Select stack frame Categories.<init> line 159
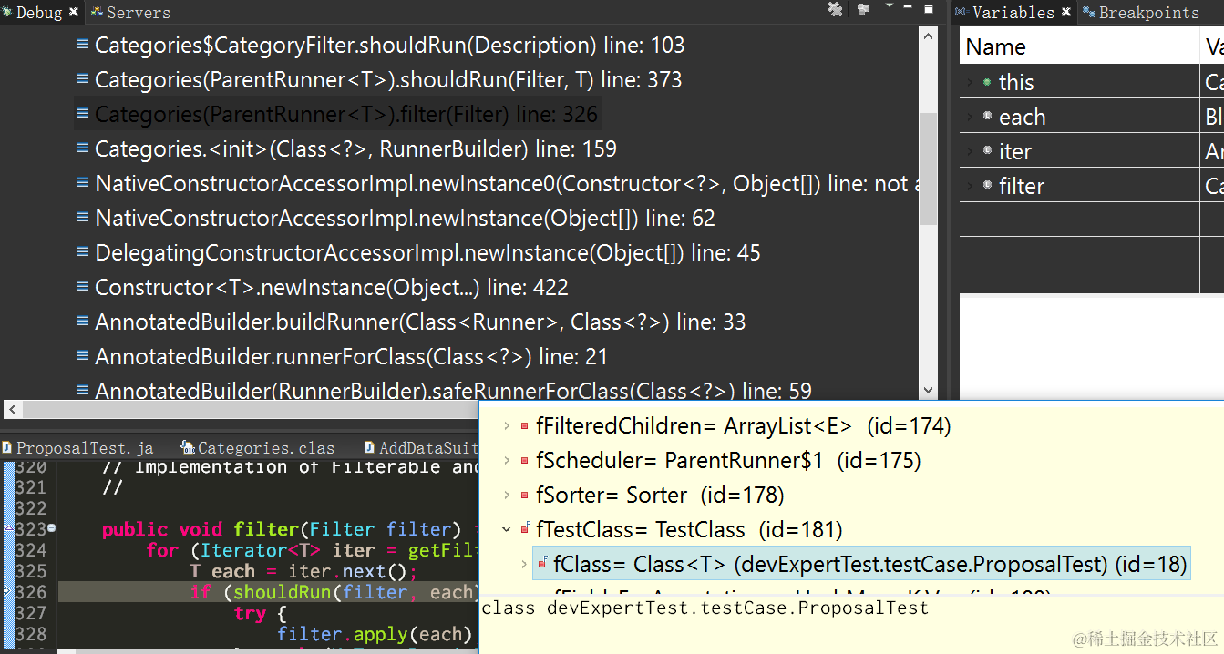Image resolution: width=1224 pixels, height=654 pixels. pyautogui.click(x=355, y=149)
